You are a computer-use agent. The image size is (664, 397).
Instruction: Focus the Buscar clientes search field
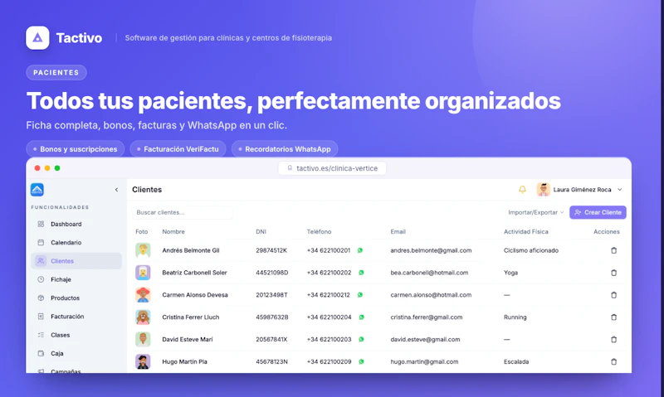[183, 213]
